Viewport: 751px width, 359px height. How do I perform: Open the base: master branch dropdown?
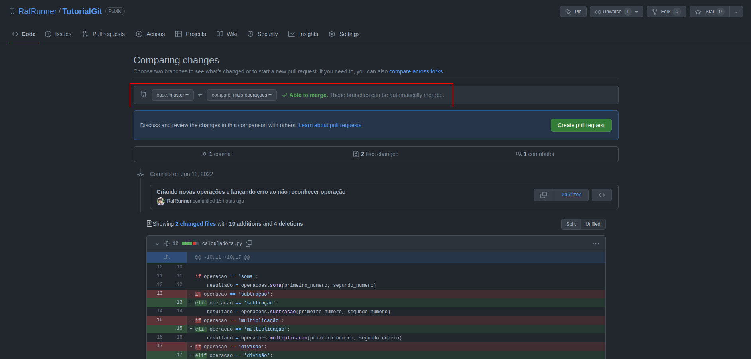(172, 95)
